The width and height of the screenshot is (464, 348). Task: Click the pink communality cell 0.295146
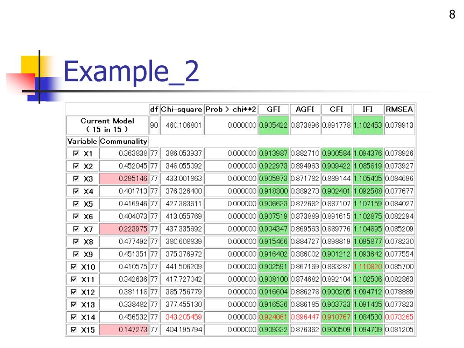(124, 179)
